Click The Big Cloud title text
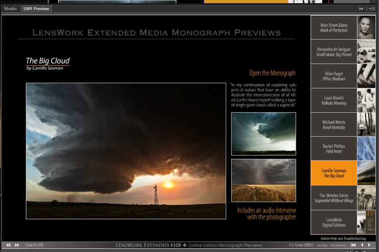 [48, 60]
